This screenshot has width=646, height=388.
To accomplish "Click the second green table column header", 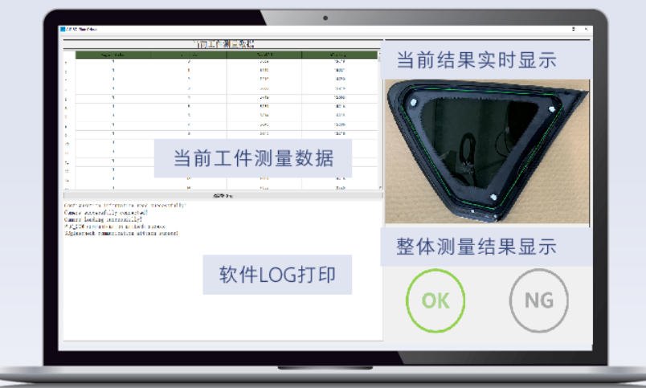I will 189,55.
